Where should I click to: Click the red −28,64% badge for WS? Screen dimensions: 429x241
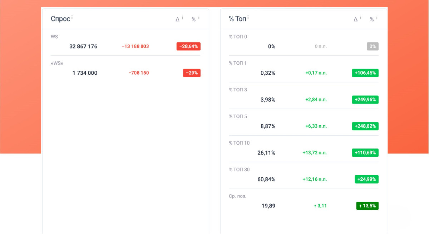coord(188,46)
